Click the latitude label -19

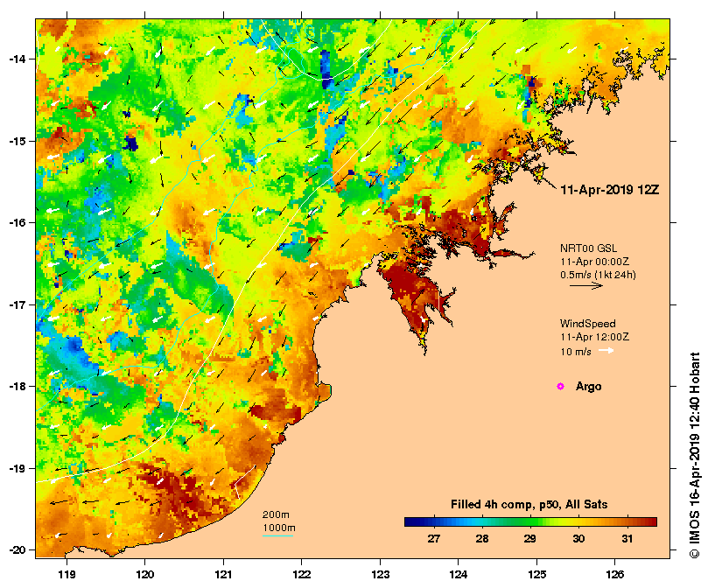(x=18, y=468)
